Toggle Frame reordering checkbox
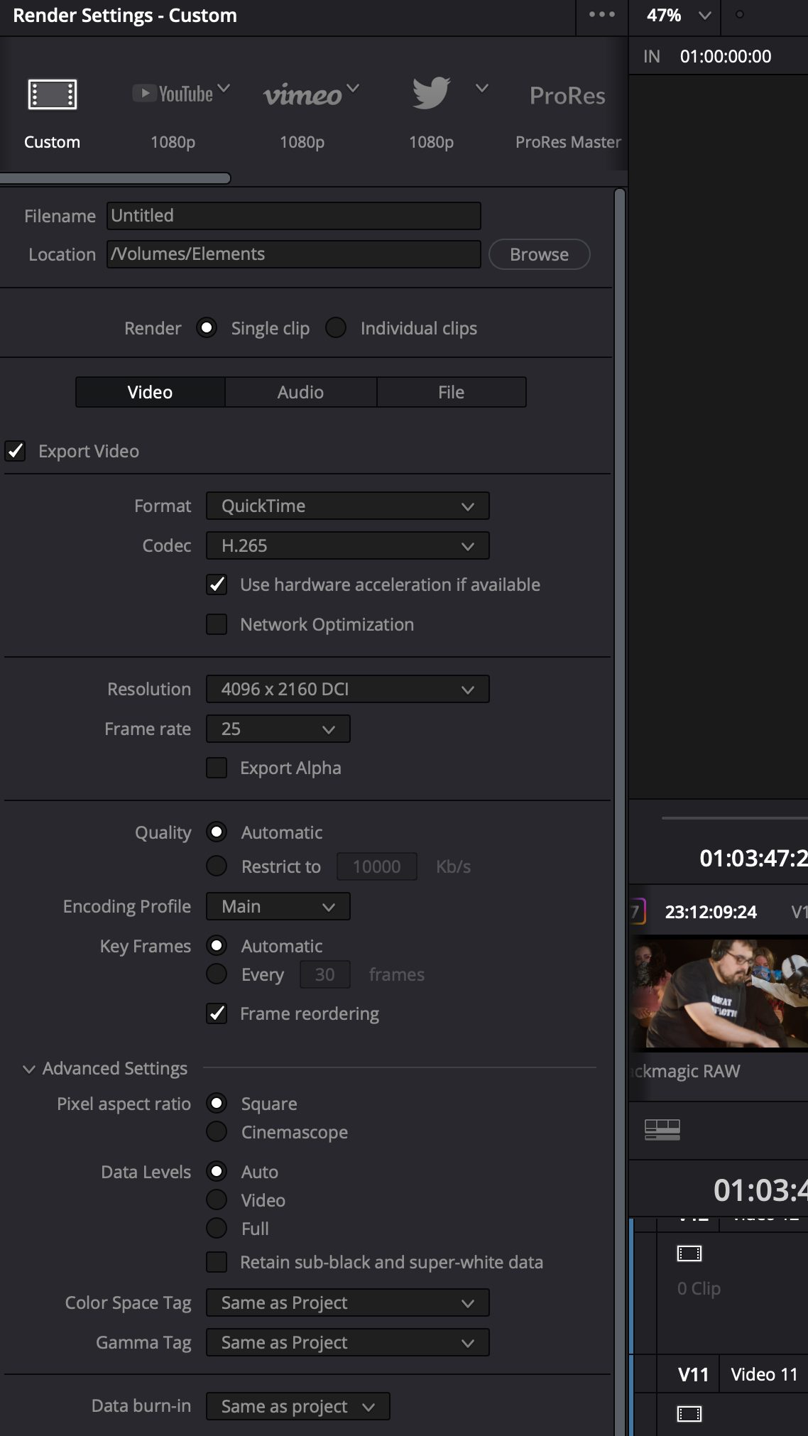 coord(217,1013)
